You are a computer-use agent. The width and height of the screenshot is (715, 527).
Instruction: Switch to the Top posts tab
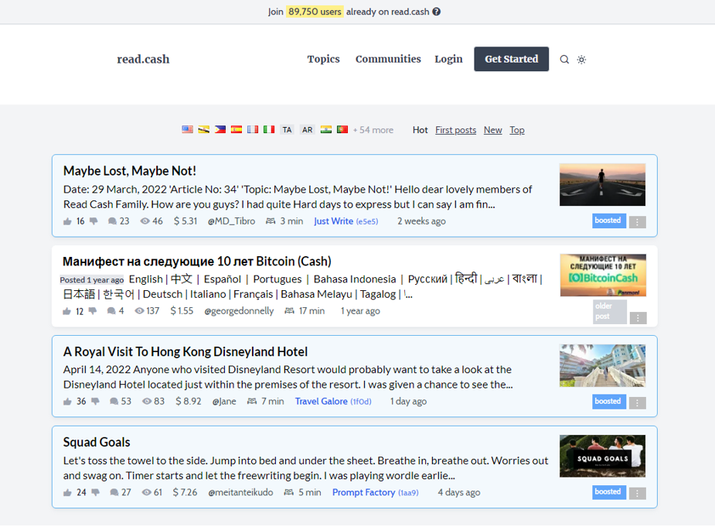click(x=516, y=130)
